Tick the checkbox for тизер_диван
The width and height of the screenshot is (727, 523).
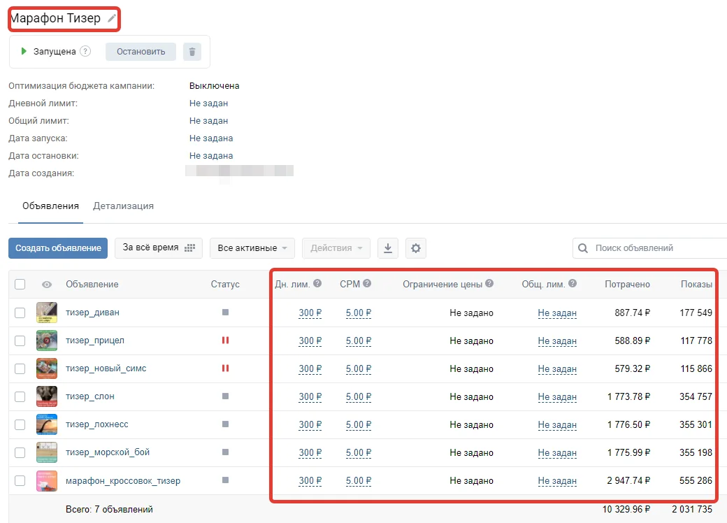click(20, 313)
